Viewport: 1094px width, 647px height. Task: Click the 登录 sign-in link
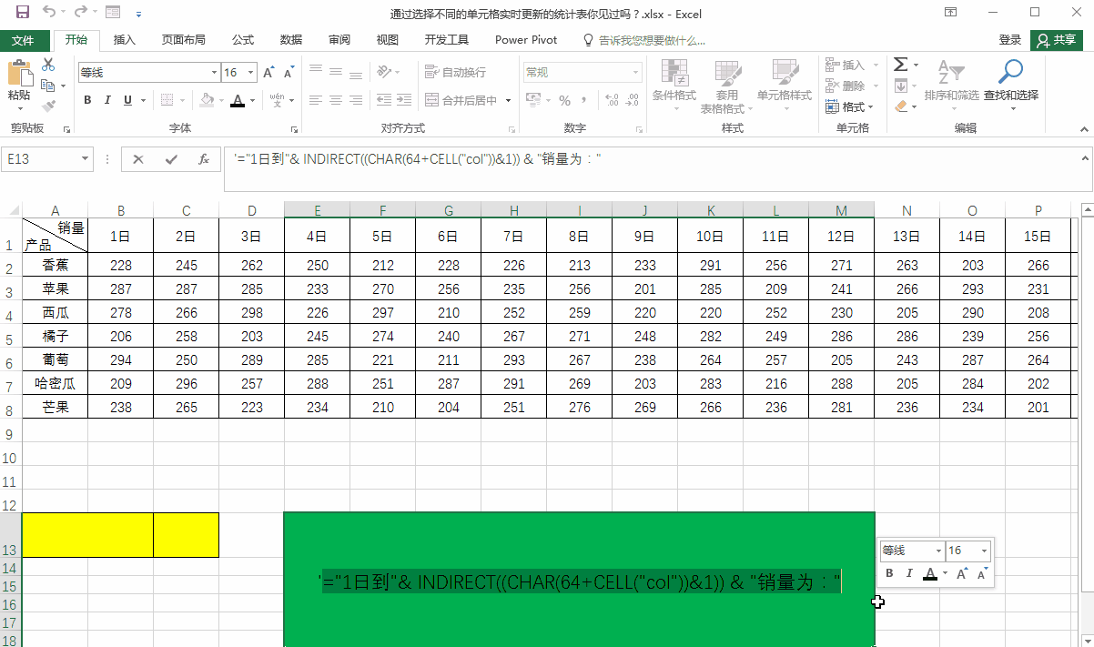click(x=1010, y=40)
